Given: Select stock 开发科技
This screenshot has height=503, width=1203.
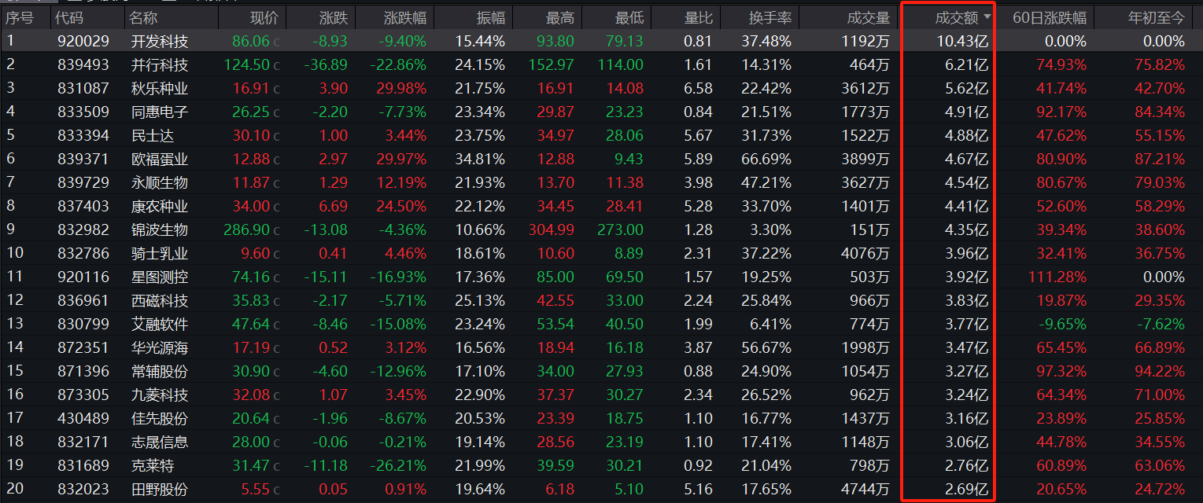Looking at the screenshot, I should pyautogui.click(x=160, y=41).
